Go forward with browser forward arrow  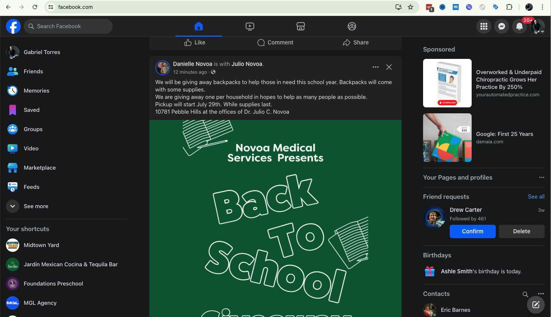(22, 7)
